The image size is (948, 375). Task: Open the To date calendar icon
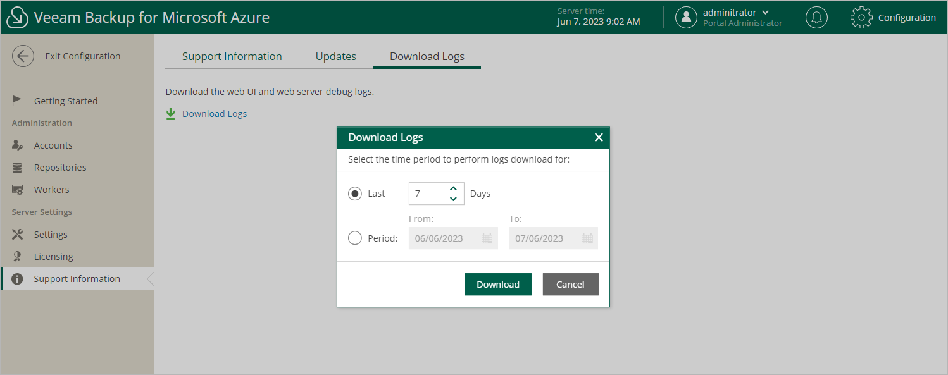587,238
